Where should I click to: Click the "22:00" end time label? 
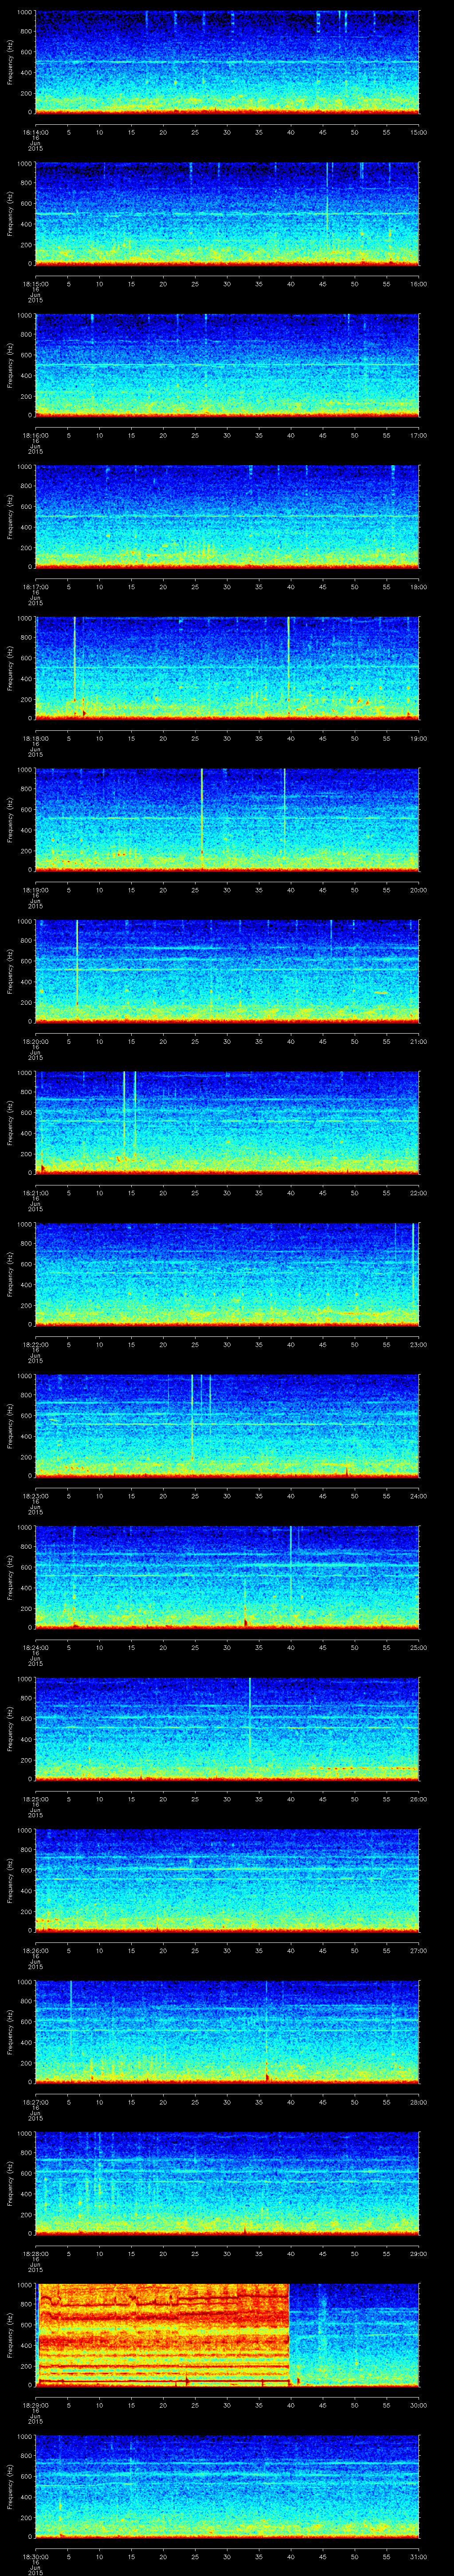coord(419,1192)
